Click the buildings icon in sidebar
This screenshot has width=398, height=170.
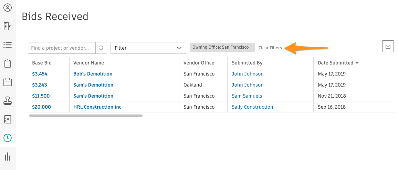click(7, 26)
